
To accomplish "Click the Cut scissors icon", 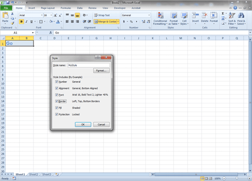I will point(12,14).
